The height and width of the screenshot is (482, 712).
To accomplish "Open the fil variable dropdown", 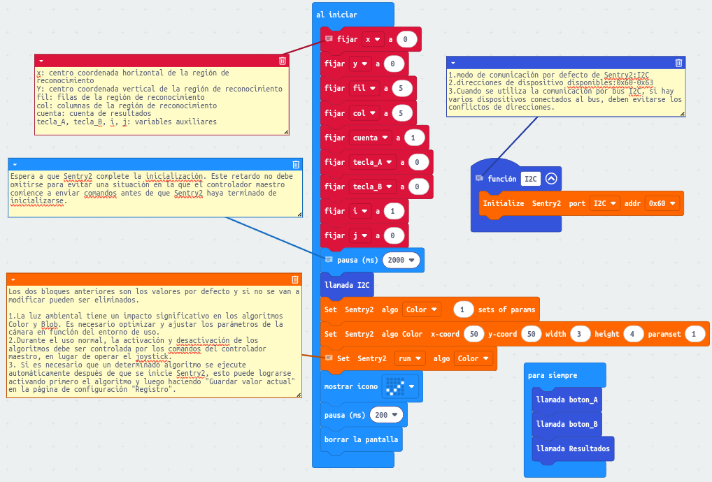I will (364, 89).
